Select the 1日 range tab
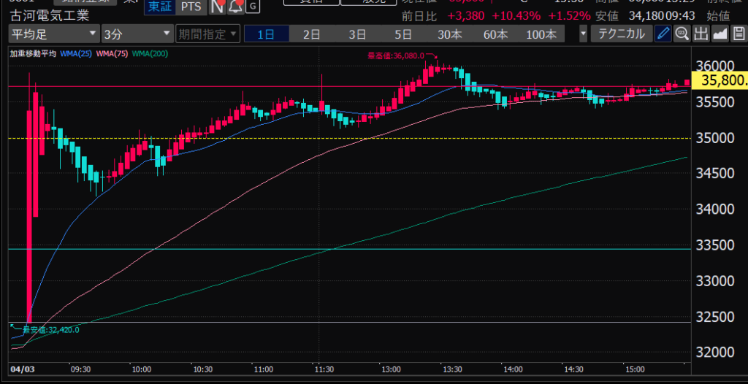Image resolution: width=748 pixels, height=384 pixels. [x=266, y=34]
